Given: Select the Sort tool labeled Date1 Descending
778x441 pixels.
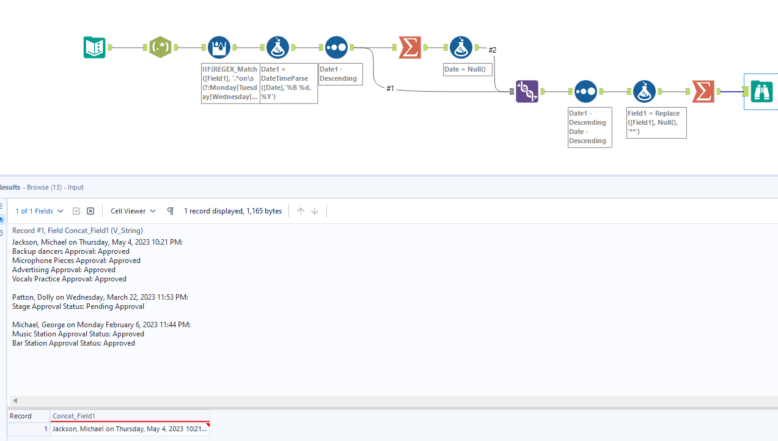Looking at the screenshot, I should pyautogui.click(x=336, y=47).
